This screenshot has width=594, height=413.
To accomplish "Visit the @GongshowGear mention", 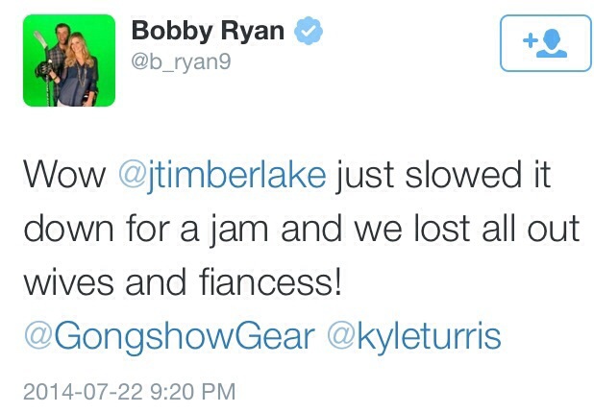I will click(168, 334).
